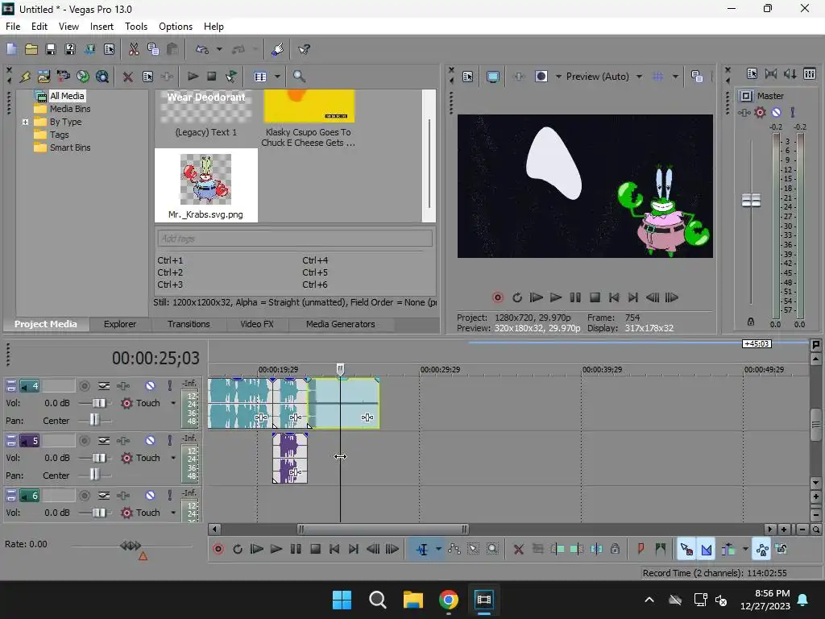This screenshot has height=619, width=825.
Task: Switch to the Media Generators tab
Action: [341, 324]
